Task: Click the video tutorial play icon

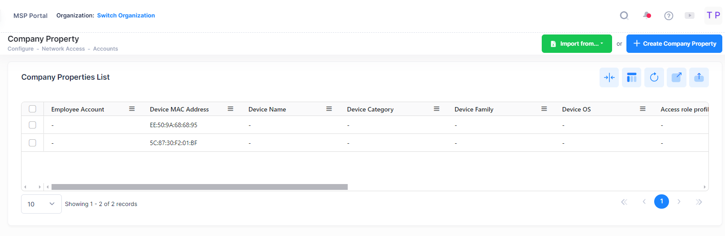Action: tap(690, 16)
